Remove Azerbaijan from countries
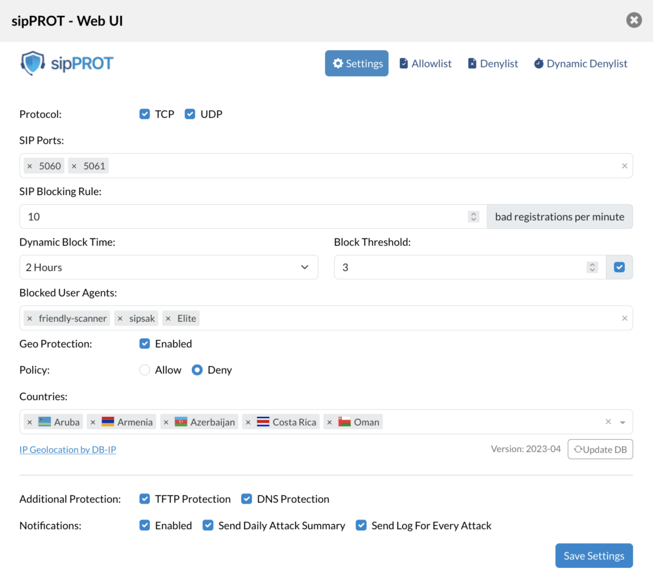 [166, 422]
